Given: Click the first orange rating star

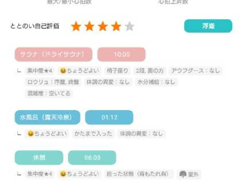Looking at the screenshot, I should pos(76,26).
